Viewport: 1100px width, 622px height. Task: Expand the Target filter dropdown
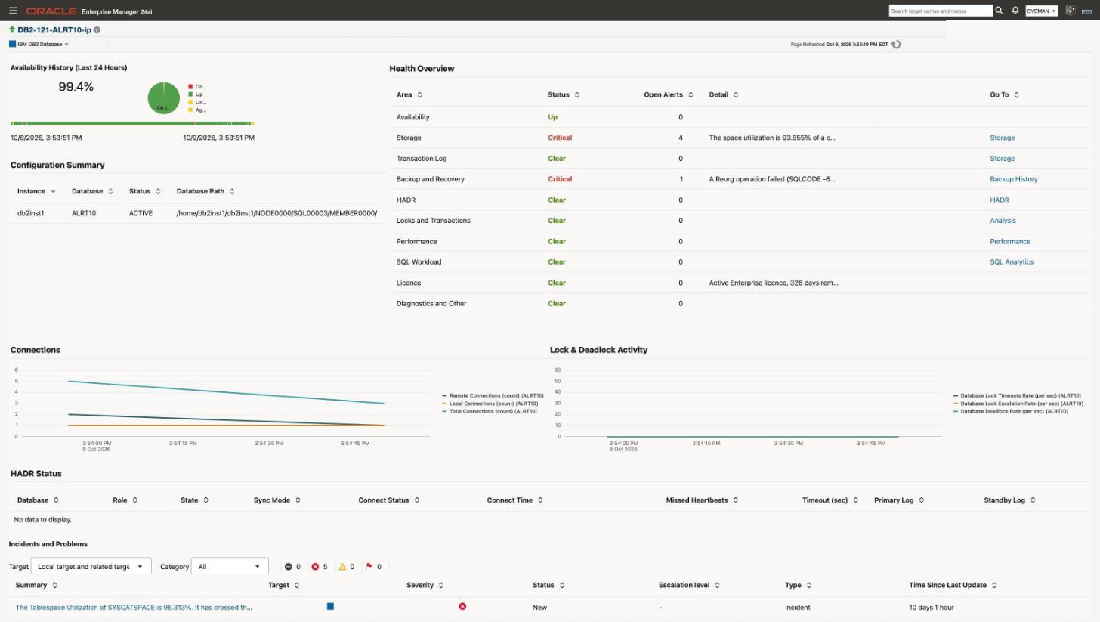[91, 566]
